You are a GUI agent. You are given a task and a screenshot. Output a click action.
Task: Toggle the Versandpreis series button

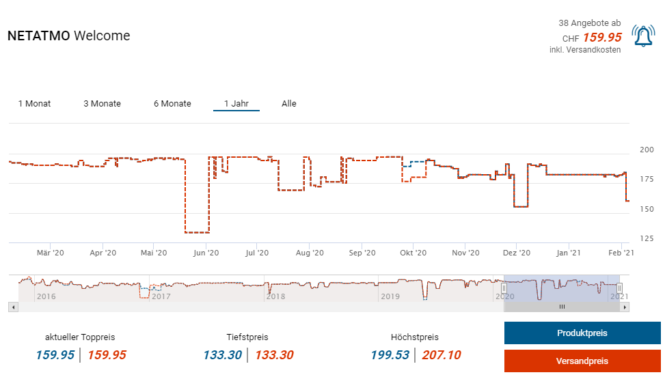point(582,361)
